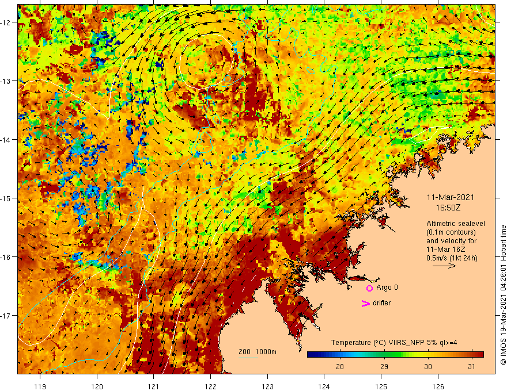Click latitude axis label '-17'
Viewport: 507px width, 391px height.
pyautogui.click(x=6, y=316)
